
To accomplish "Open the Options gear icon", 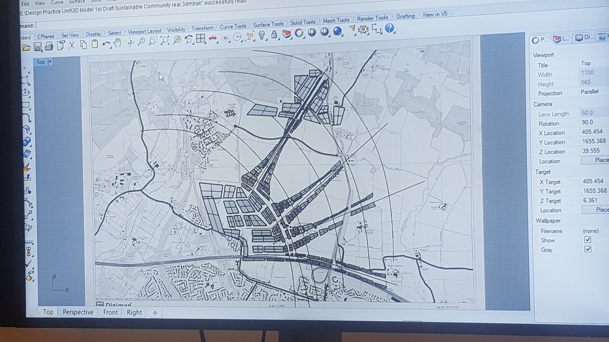I will tap(363, 29).
